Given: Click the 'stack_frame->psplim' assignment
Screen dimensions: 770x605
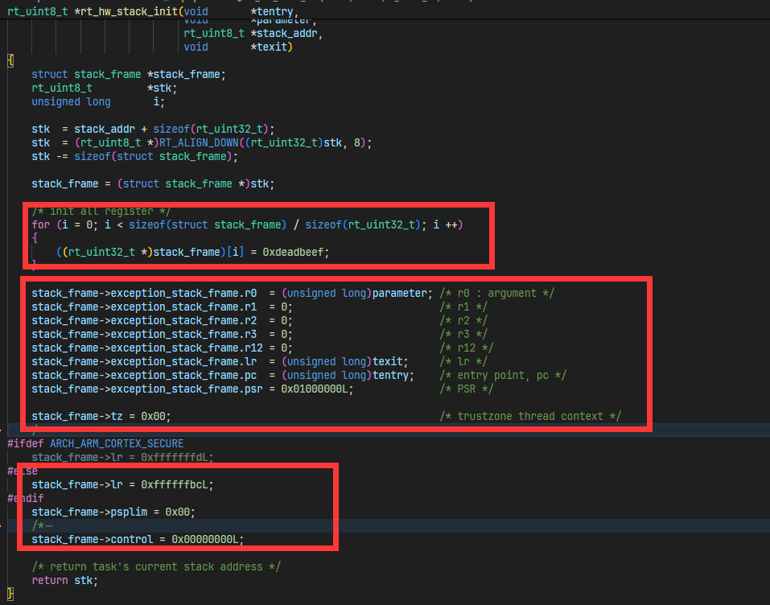Looking at the screenshot, I should point(113,512).
